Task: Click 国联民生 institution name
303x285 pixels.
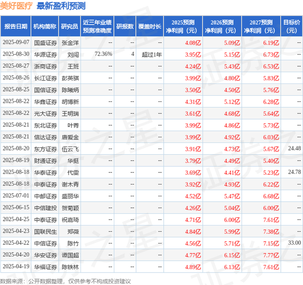Action: point(45,231)
